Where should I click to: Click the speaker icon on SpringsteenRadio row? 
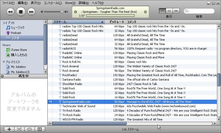[50, 102]
